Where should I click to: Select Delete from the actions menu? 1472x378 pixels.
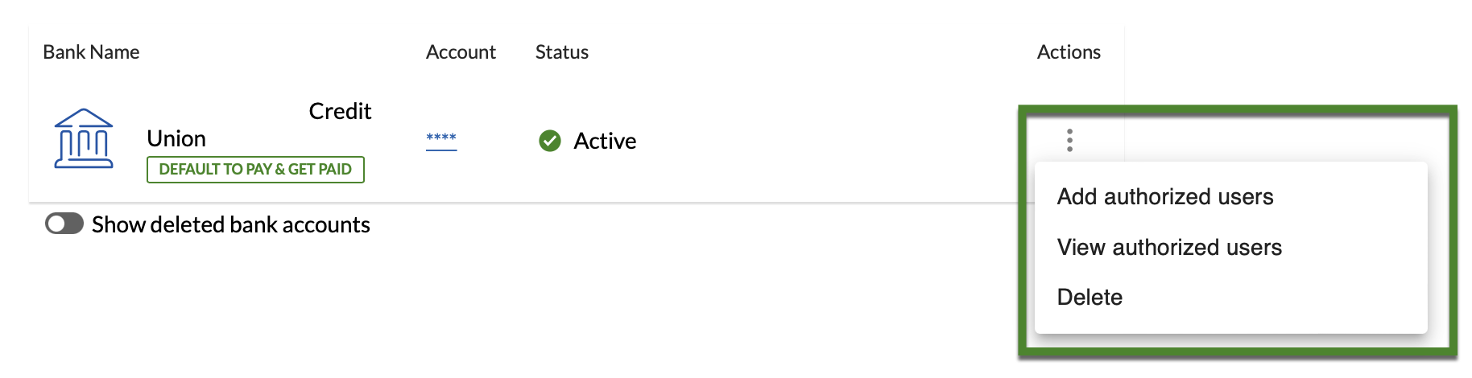point(1090,298)
